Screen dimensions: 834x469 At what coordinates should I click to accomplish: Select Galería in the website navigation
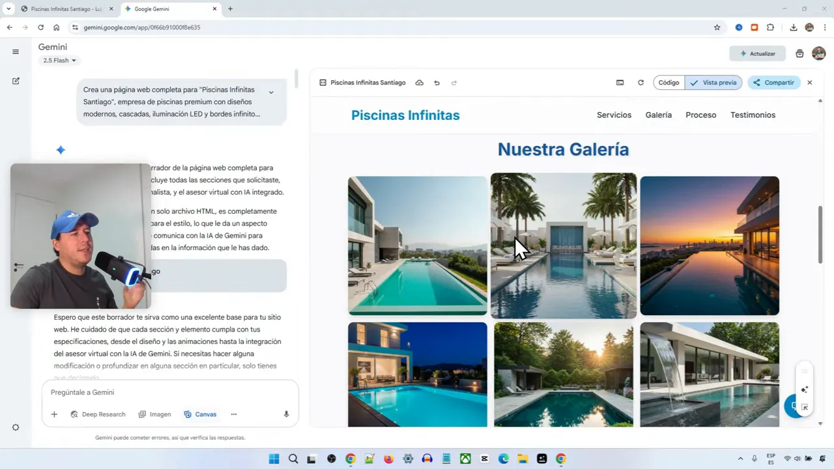pyautogui.click(x=658, y=115)
